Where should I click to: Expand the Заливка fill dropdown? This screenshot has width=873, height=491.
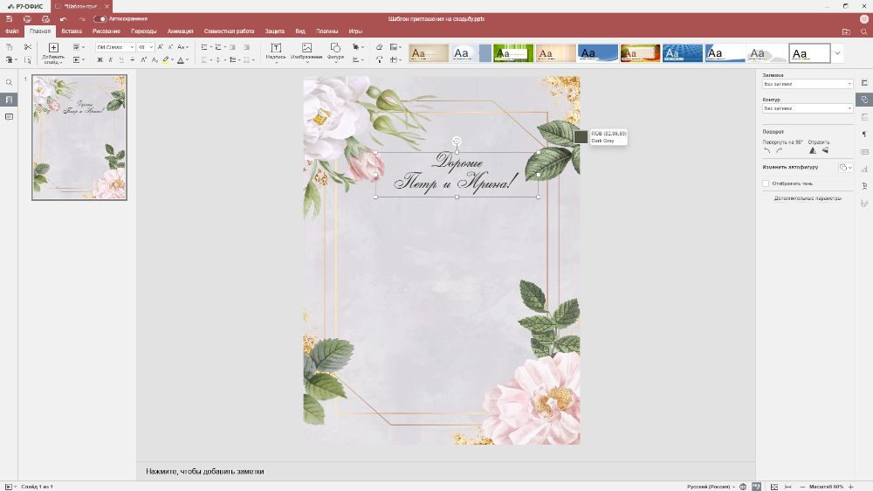pos(808,84)
